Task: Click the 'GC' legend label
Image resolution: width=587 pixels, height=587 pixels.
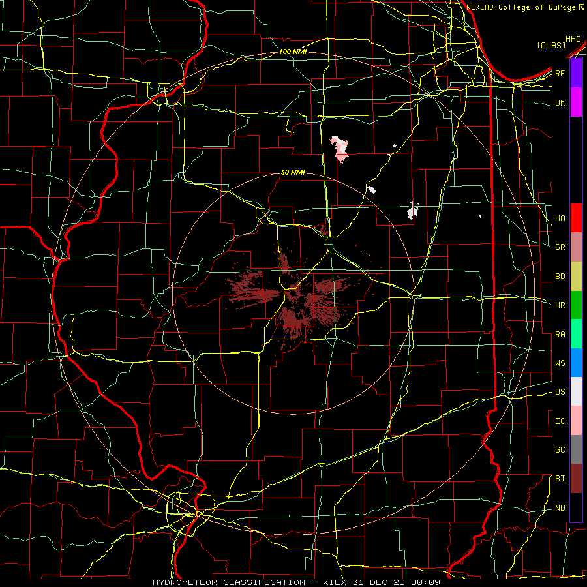Action: coord(560,450)
